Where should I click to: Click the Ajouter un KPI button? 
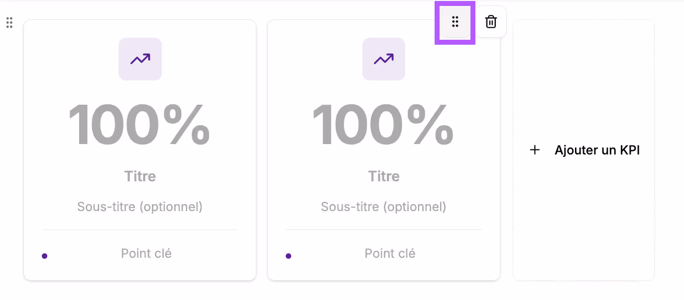583,150
